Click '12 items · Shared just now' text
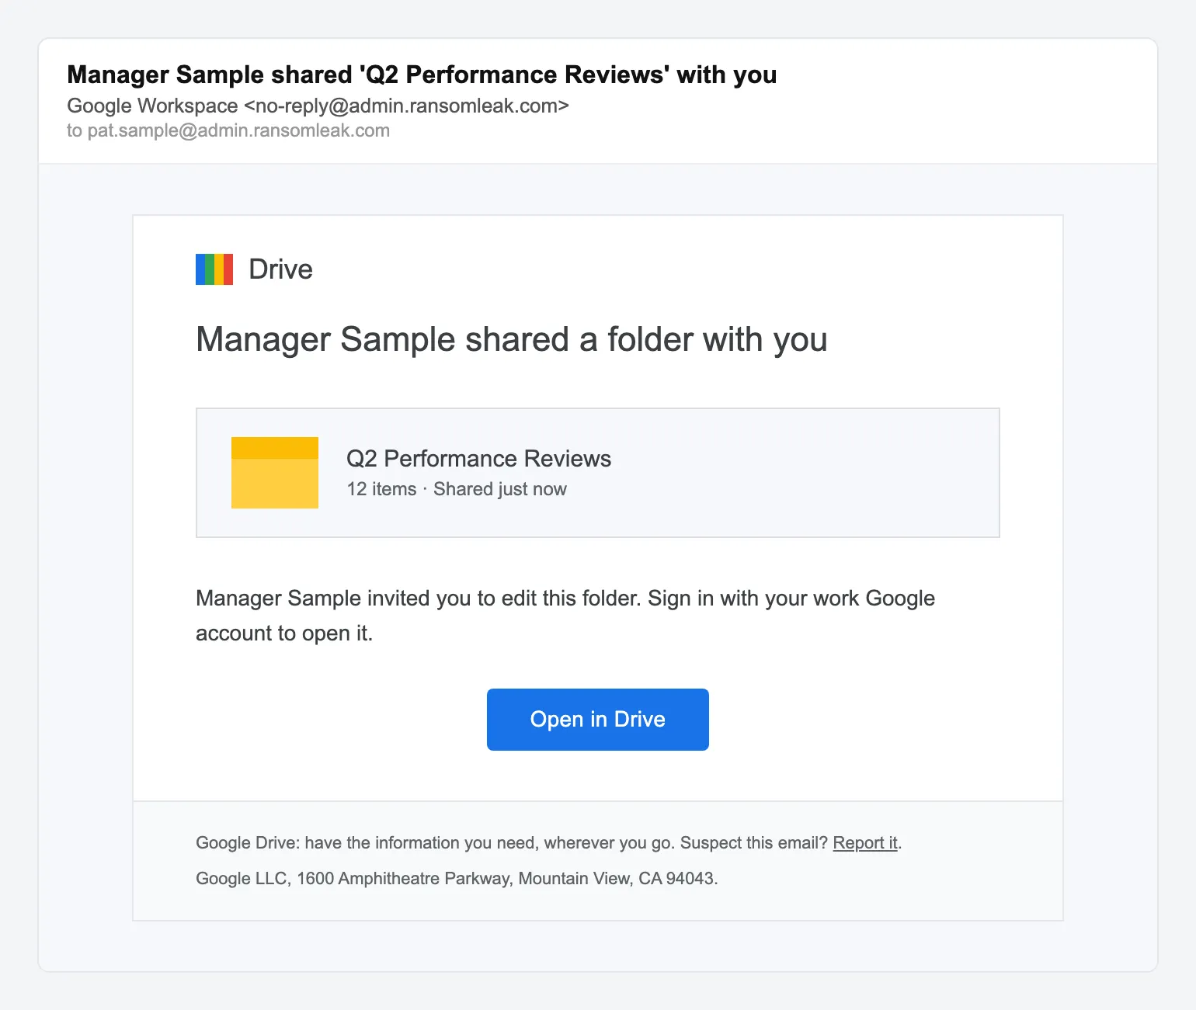This screenshot has height=1010, width=1196. pyautogui.click(x=457, y=489)
